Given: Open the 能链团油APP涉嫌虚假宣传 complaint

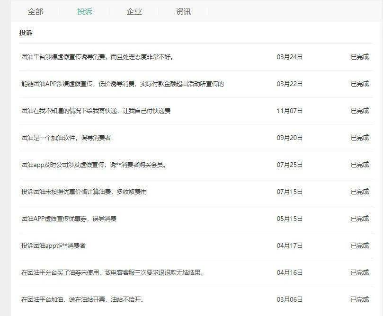Looking at the screenshot, I should click(x=122, y=84).
